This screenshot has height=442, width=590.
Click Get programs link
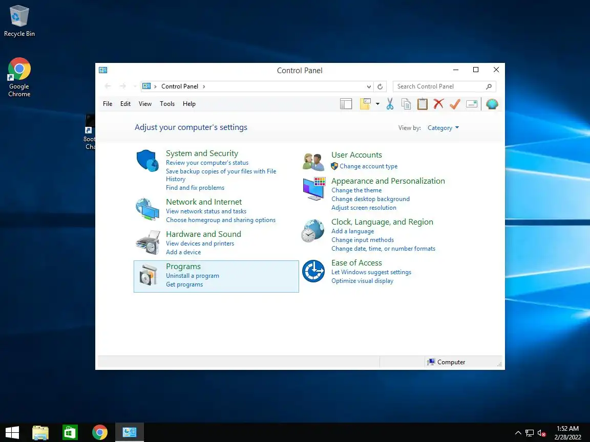[184, 284]
